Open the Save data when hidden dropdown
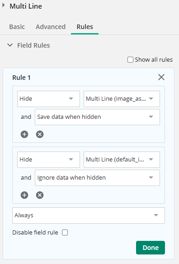This screenshot has width=179, height=264. (x=97, y=117)
